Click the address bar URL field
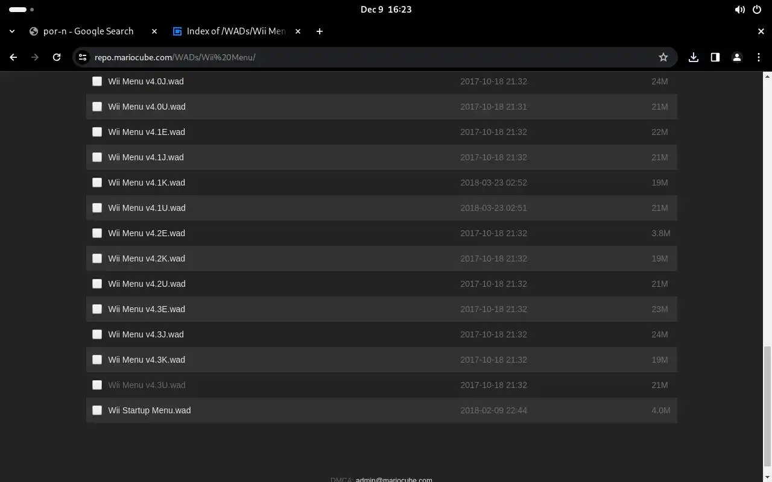The height and width of the screenshot is (482, 772). (374, 57)
